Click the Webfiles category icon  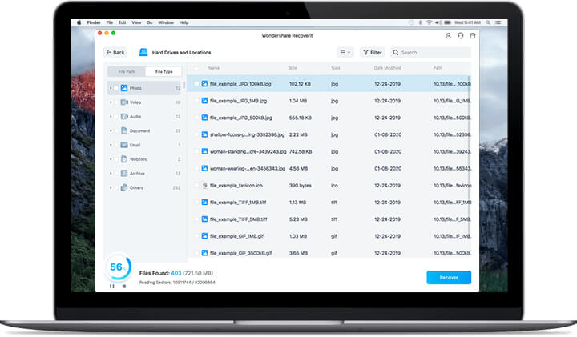tap(124, 158)
